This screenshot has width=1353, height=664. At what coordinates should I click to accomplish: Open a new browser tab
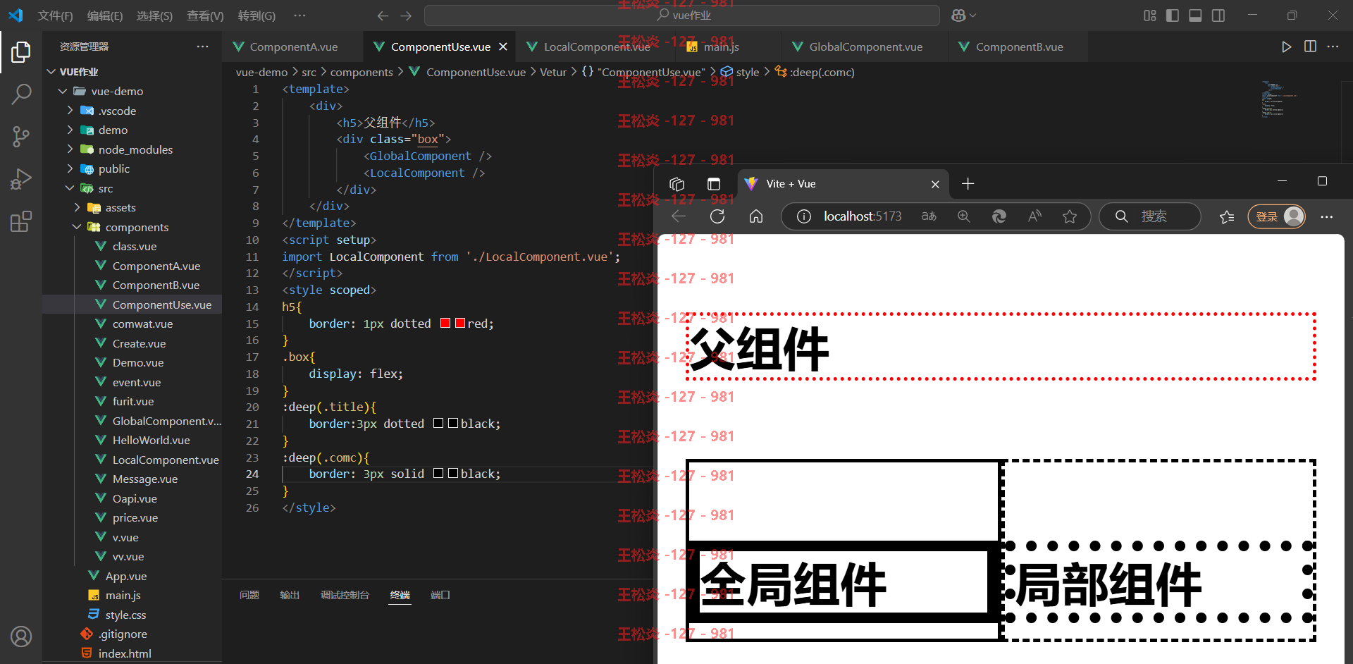968,184
